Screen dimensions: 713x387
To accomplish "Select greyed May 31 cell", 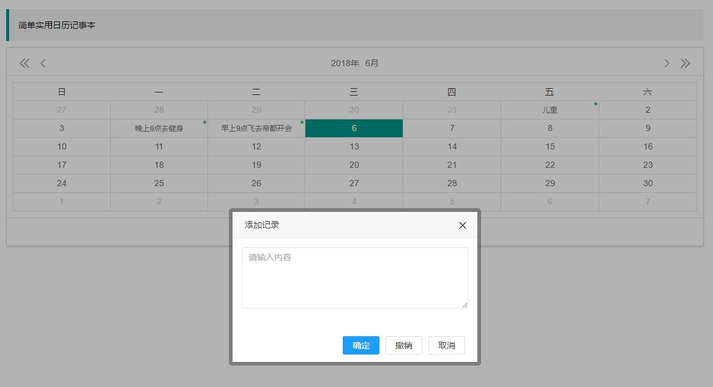I will point(452,110).
